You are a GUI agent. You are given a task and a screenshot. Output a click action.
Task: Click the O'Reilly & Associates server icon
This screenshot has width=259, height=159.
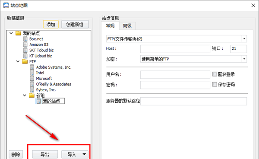32,84
